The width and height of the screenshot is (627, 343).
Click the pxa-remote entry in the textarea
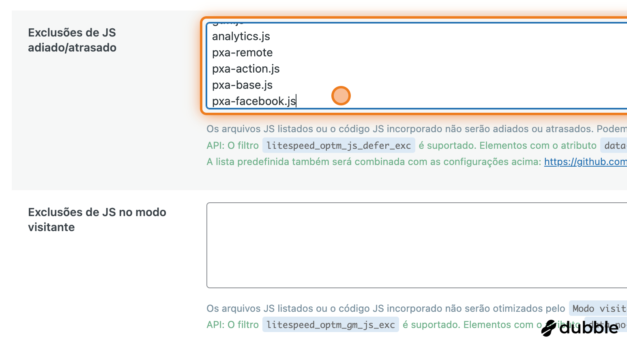[x=242, y=53]
